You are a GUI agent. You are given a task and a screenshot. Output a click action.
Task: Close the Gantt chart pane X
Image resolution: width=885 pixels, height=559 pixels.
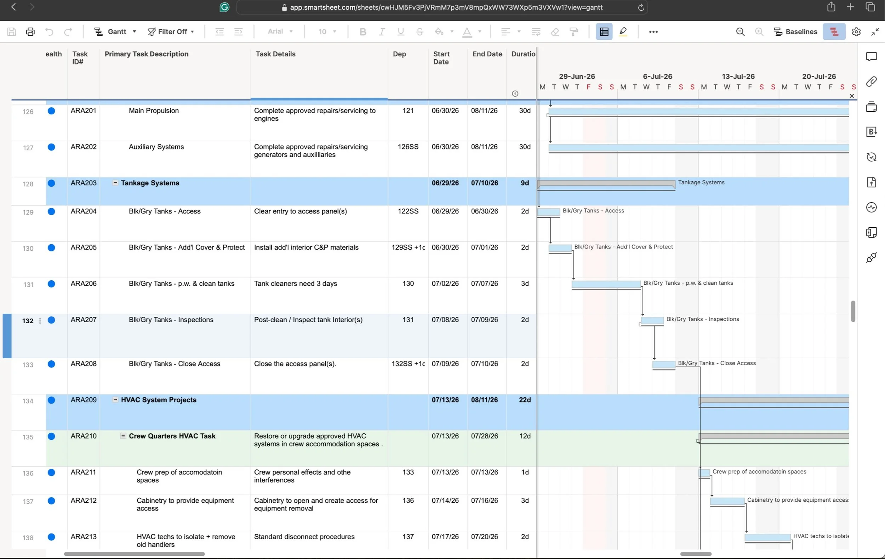click(852, 96)
